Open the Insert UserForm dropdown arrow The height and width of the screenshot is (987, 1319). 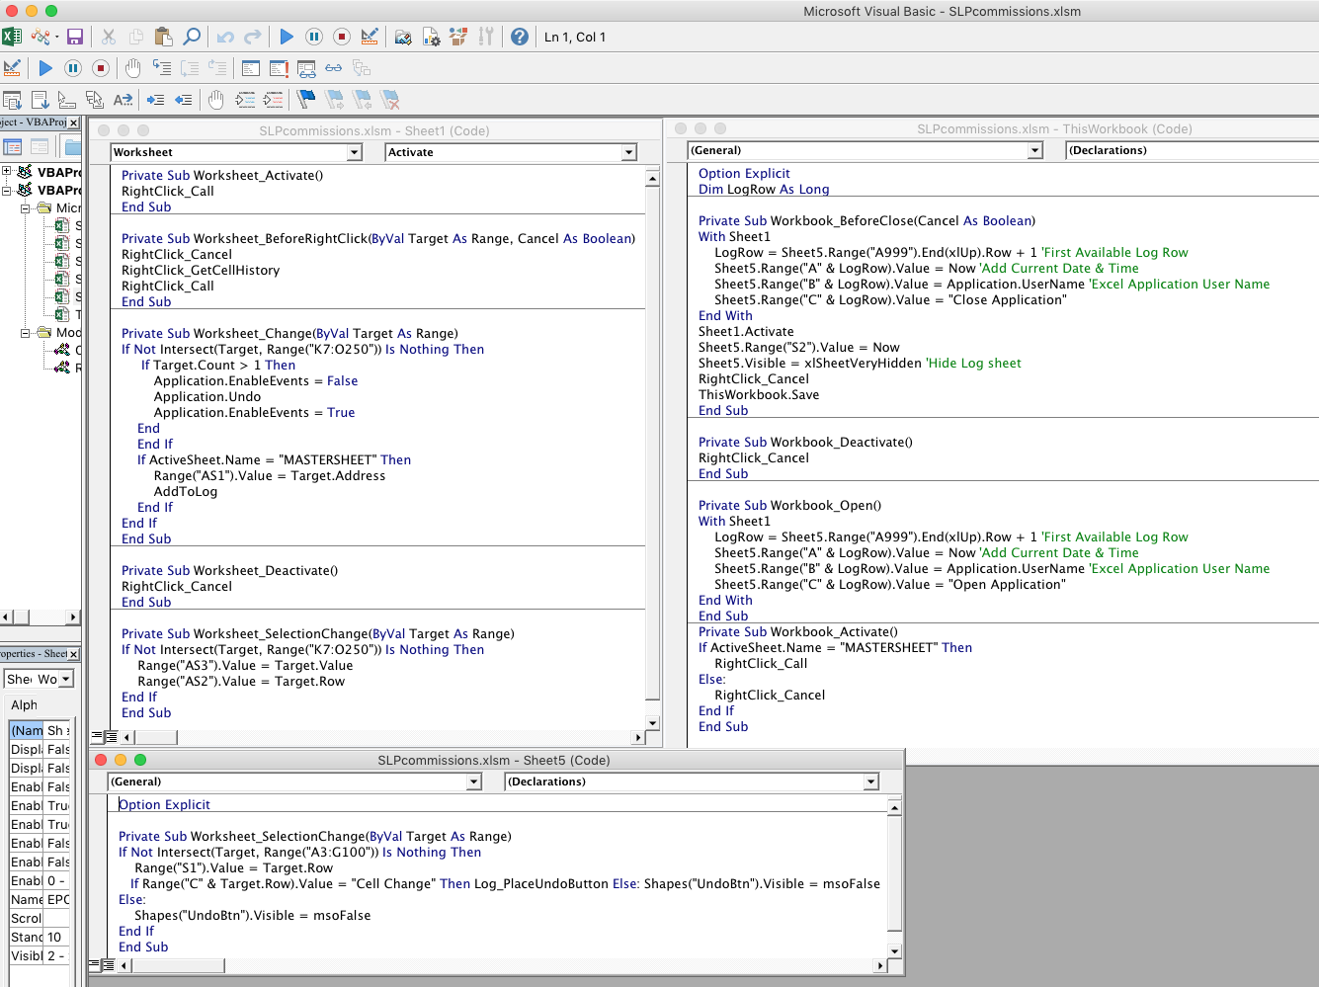56,37
